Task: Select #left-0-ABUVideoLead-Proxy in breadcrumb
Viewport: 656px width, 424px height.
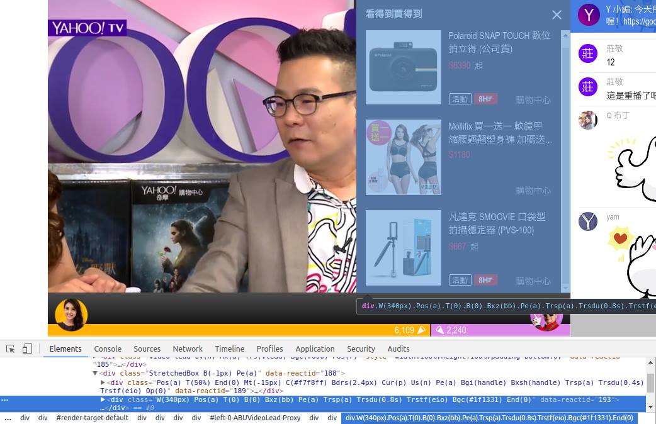Action: pyautogui.click(x=255, y=418)
